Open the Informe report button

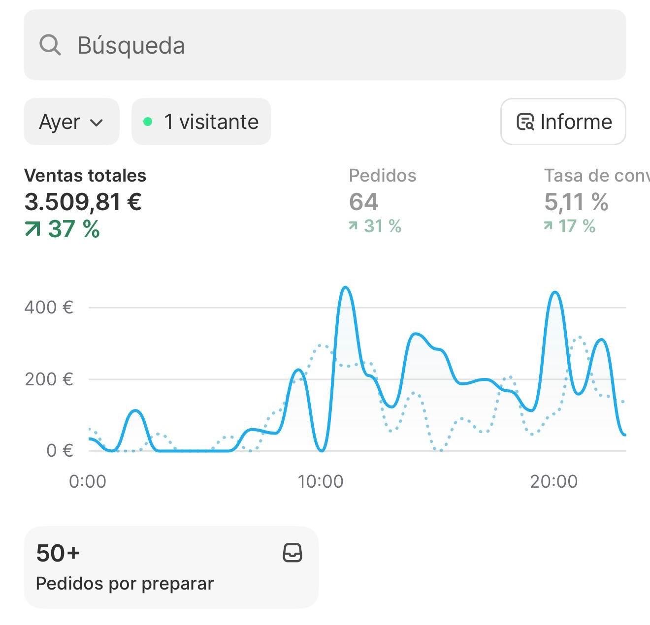563,122
